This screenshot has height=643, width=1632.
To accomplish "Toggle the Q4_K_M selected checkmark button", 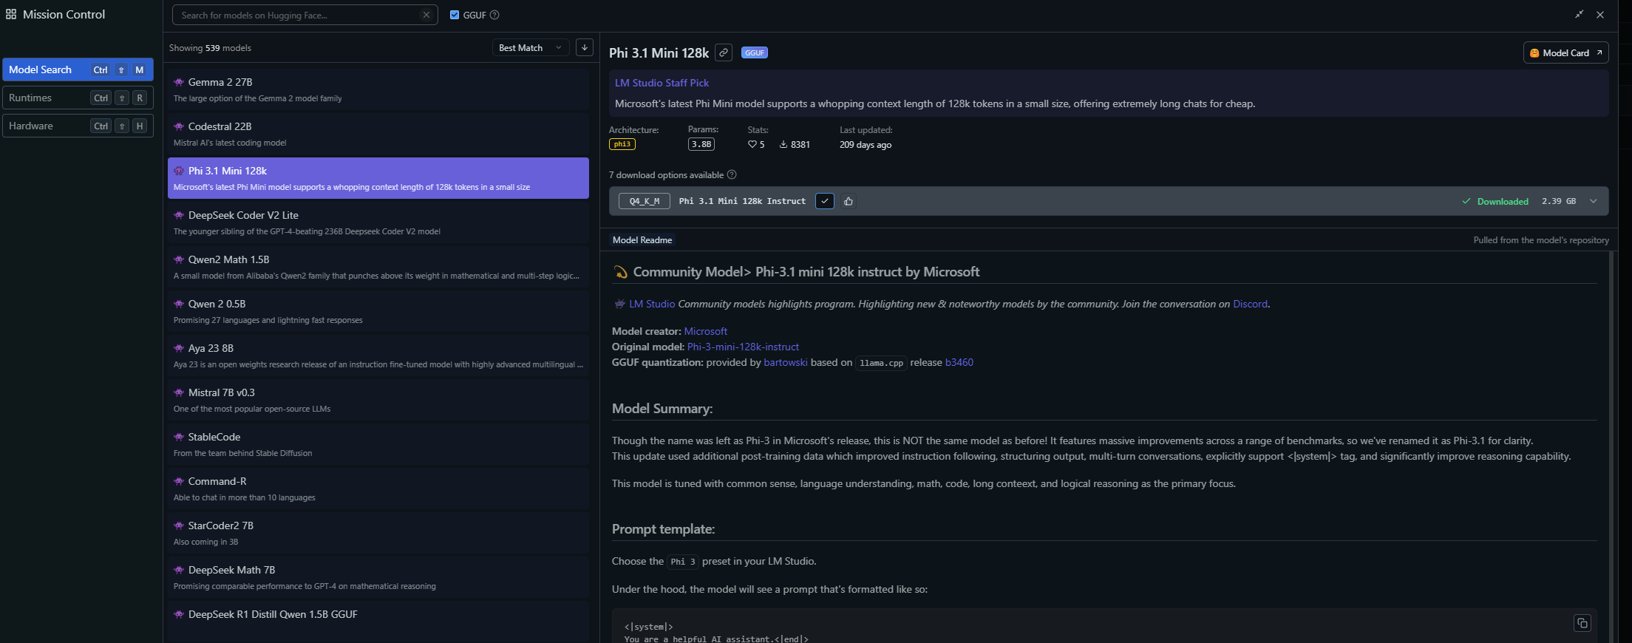I will click(x=825, y=201).
